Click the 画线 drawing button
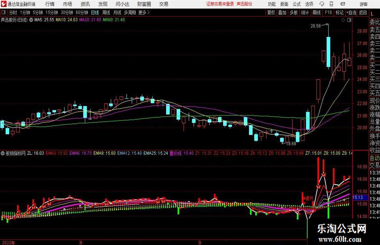 click(316, 12)
